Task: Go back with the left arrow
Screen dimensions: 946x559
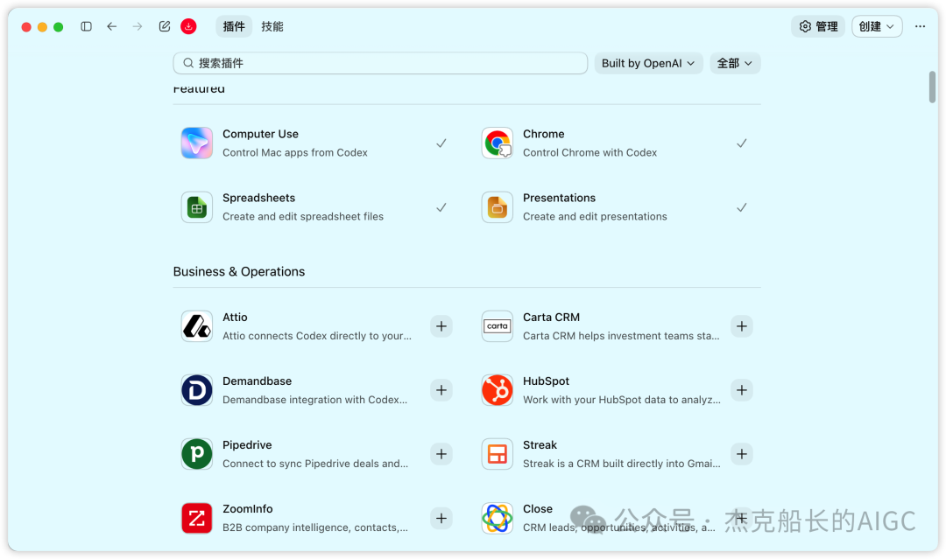Action: pyautogui.click(x=111, y=26)
